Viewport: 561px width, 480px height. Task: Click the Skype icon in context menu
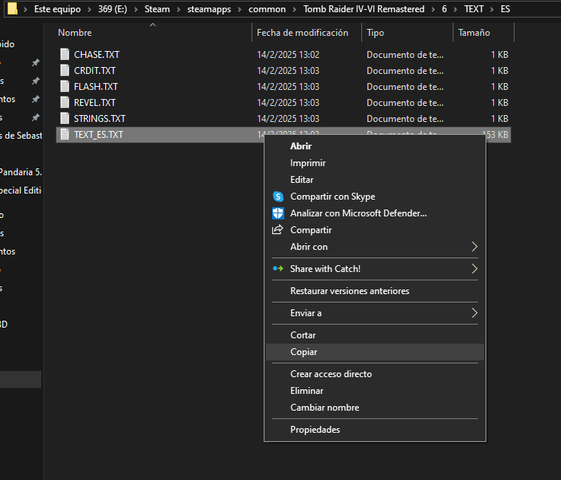[x=277, y=197]
